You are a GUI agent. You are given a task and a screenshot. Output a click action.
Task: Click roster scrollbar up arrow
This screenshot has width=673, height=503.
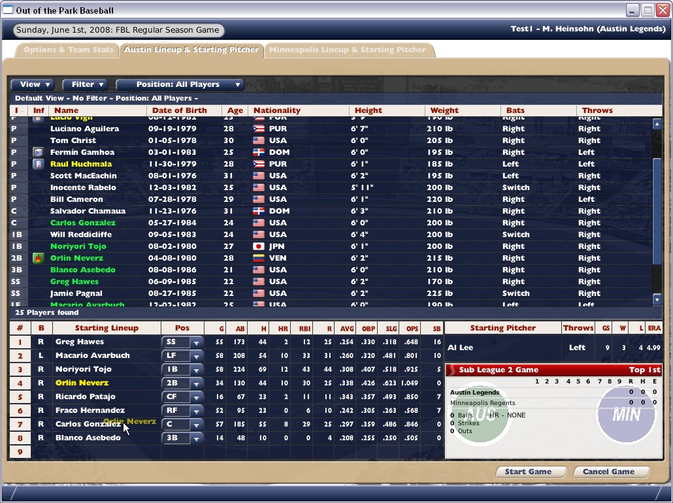pos(657,124)
